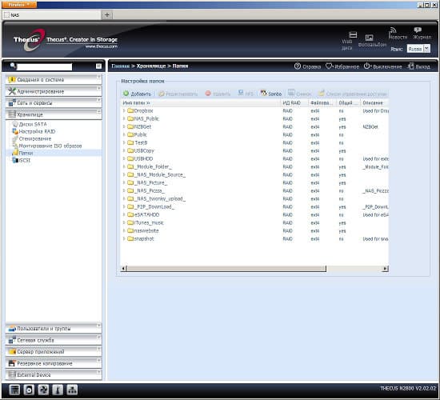Image resolution: width=440 pixels, height=400 pixels.
Task: Click the sidebar search input field
Action: click(44, 66)
